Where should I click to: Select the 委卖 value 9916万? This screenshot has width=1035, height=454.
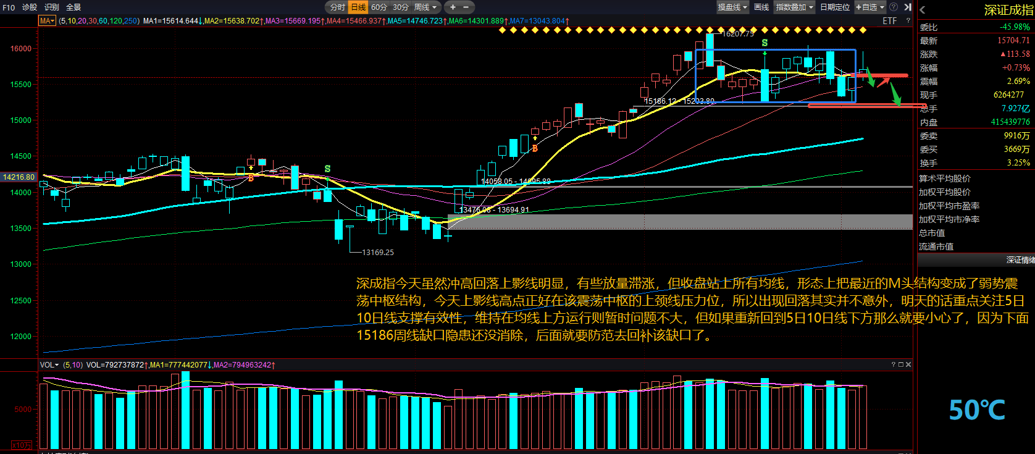[1016, 136]
